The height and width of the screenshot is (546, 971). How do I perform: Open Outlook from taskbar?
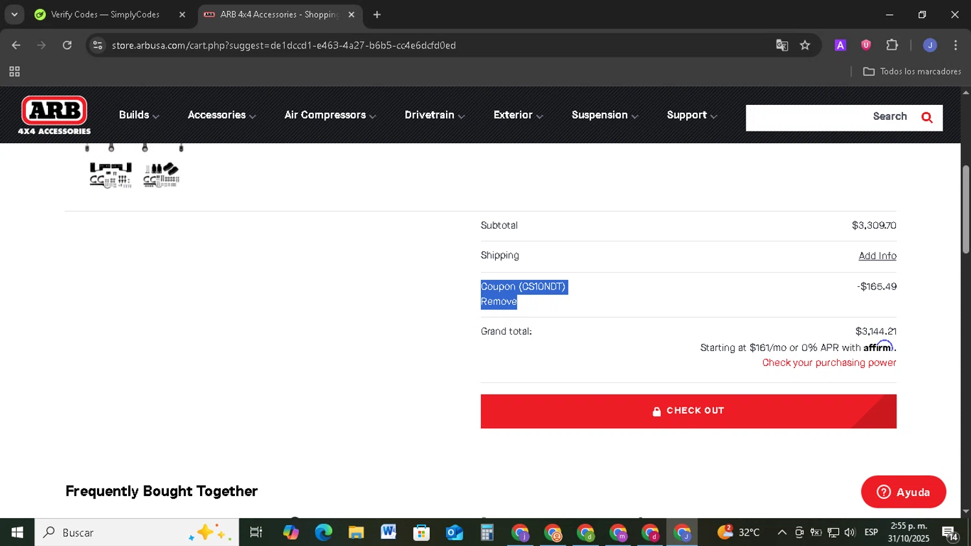pos(454,532)
